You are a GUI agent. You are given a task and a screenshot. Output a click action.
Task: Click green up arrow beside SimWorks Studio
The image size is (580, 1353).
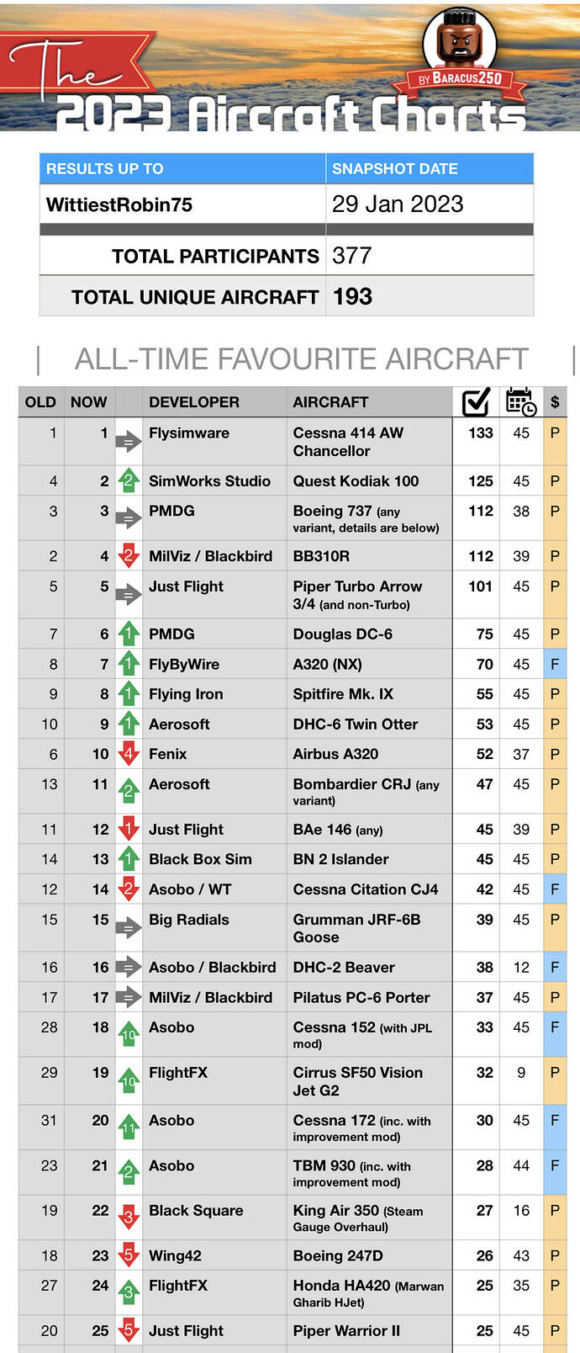[128, 480]
